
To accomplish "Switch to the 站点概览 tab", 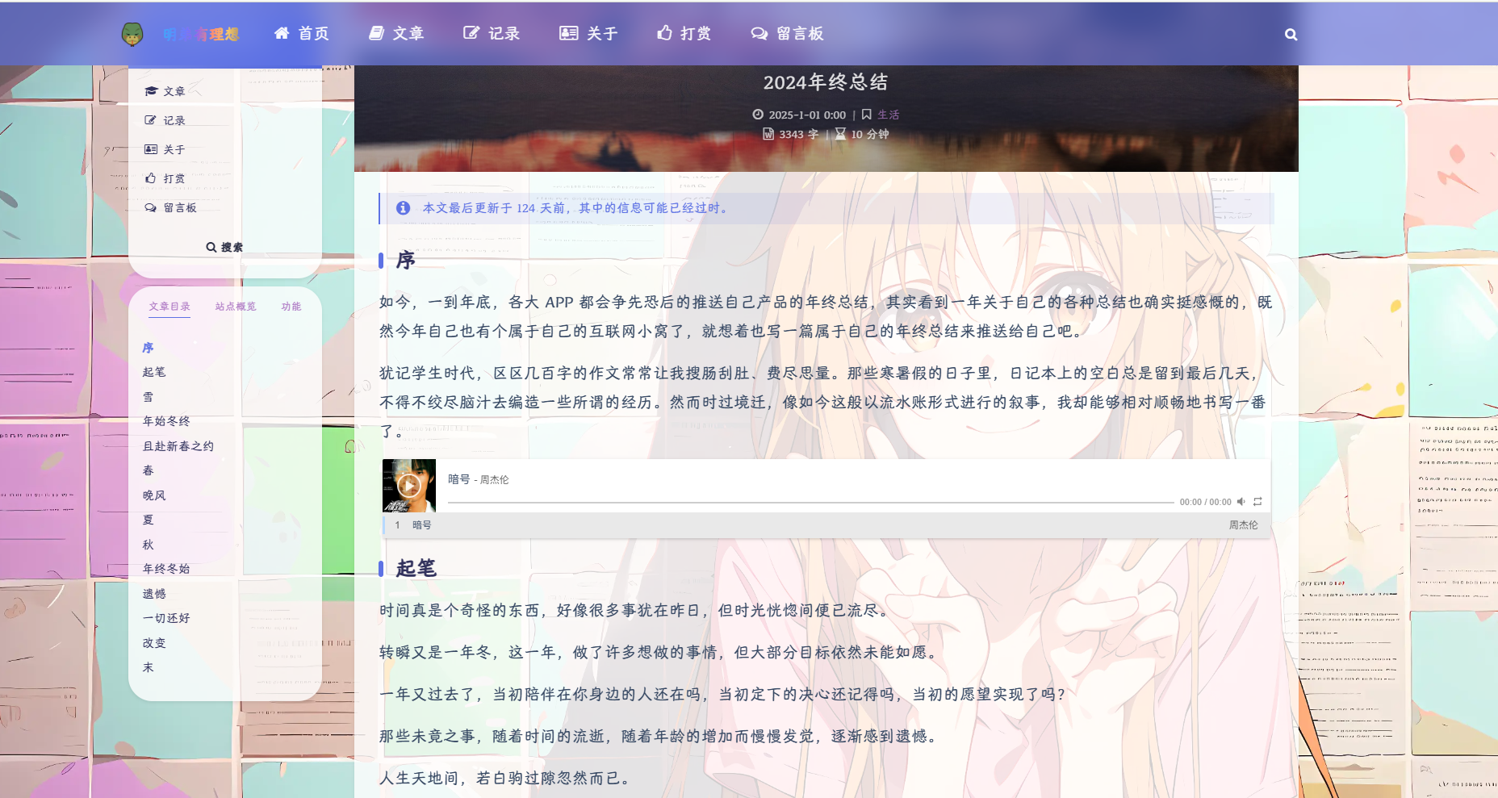I will (236, 307).
